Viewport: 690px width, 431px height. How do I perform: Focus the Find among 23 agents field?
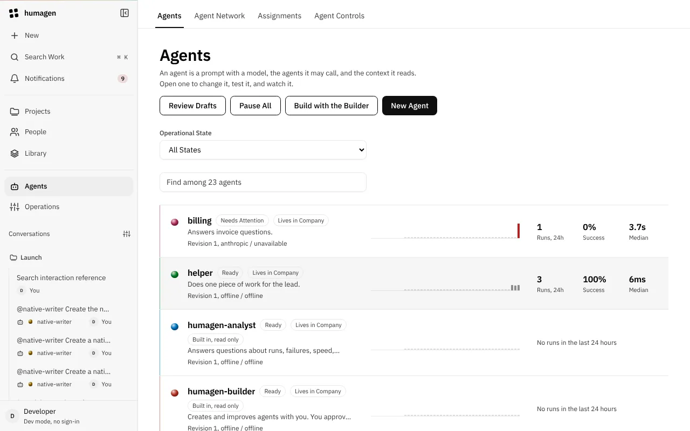click(x=263, y=182)
